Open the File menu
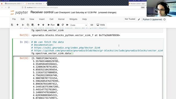 tap(14, 19)
